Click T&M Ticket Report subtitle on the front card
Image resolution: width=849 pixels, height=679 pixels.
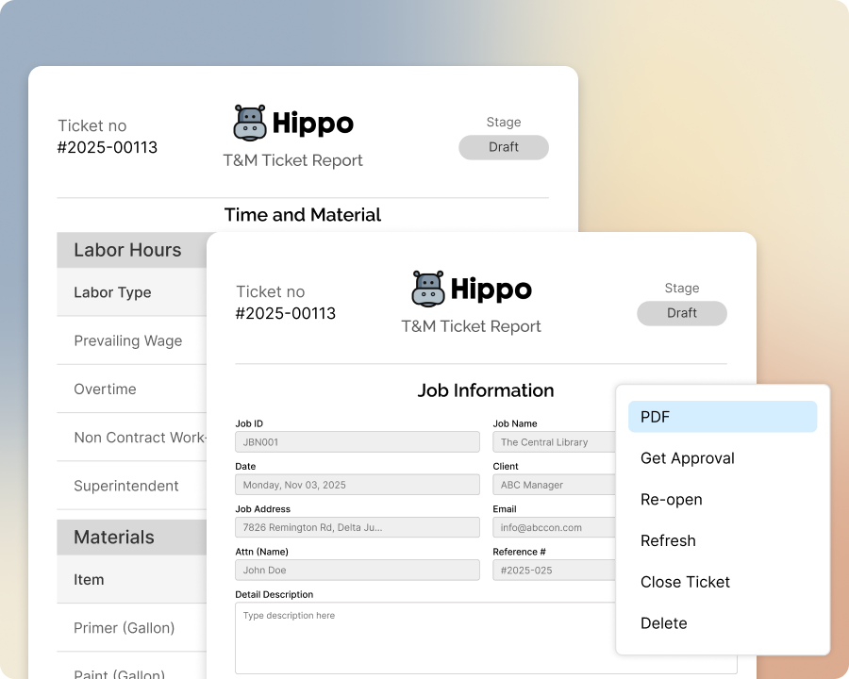pyautogui.click(x=471, y=326)
